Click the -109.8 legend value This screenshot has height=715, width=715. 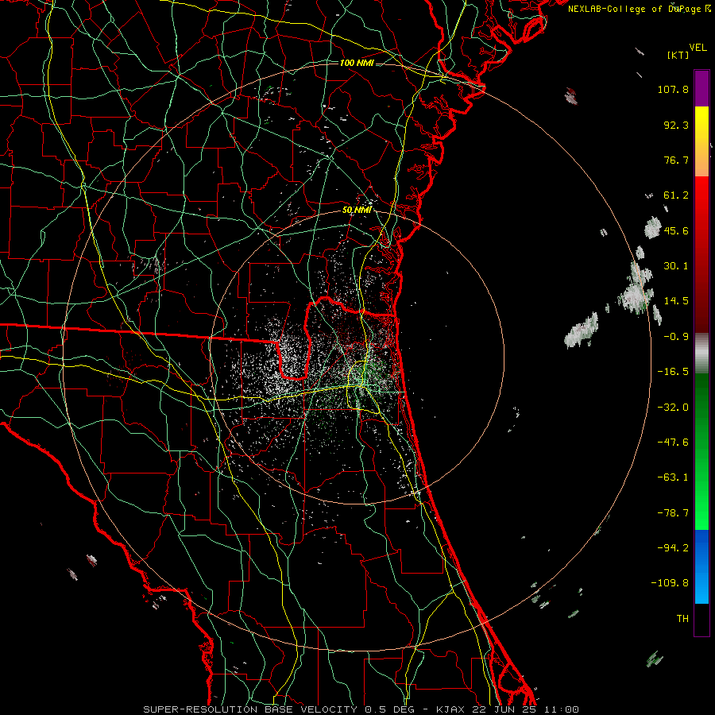670,583
